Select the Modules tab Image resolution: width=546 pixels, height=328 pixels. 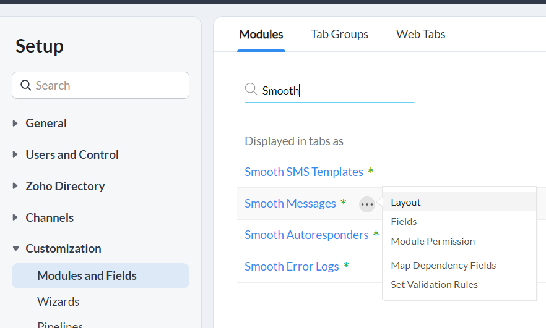pos(261,35)
